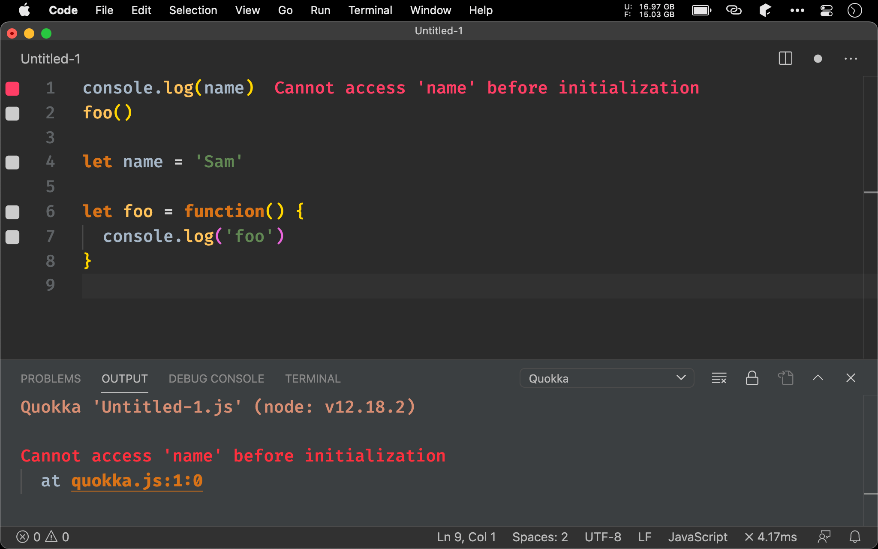Screen dimensions: 878x549
Task: Click the red Quokka error indicator on line 1
Action: [12, 88]
